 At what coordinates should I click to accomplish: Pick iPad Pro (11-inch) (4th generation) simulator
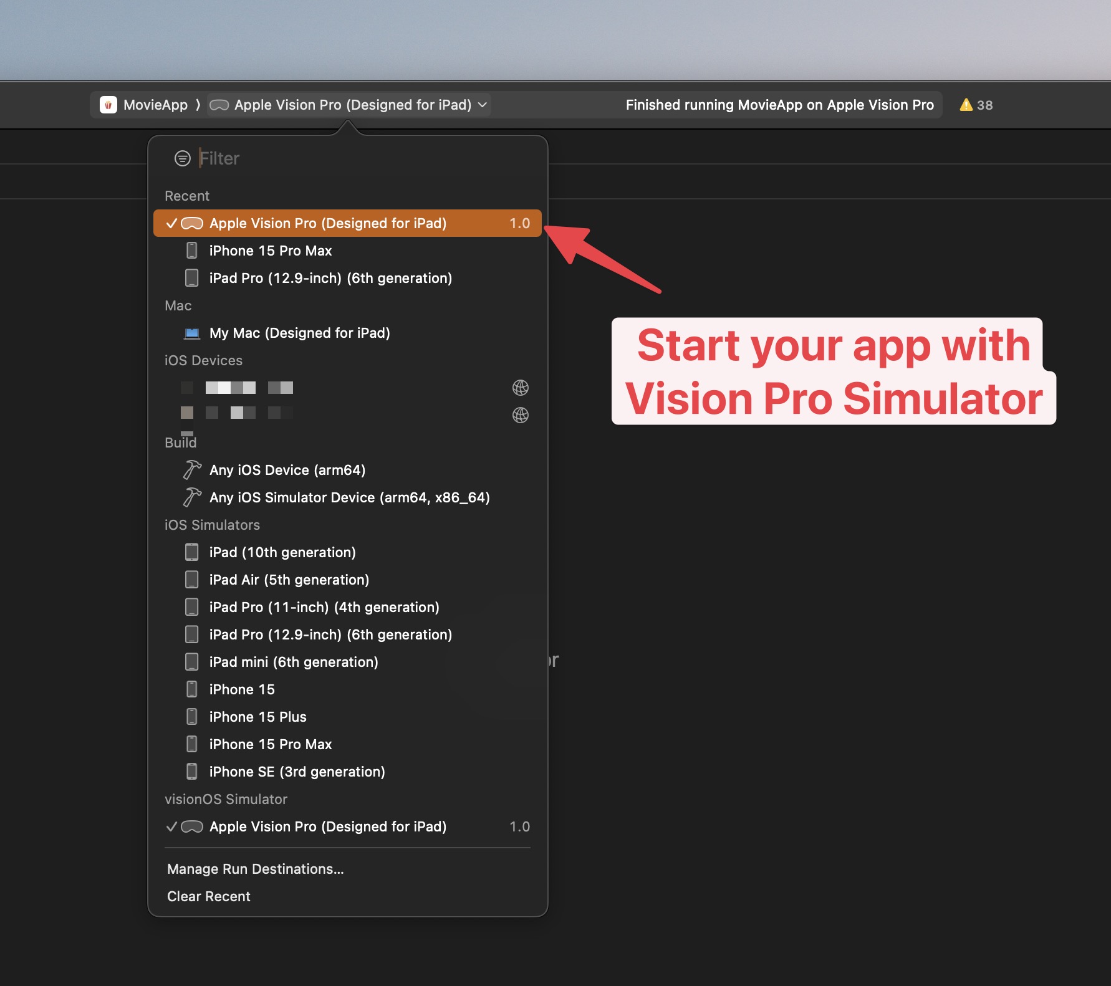(x=347, y=607)
